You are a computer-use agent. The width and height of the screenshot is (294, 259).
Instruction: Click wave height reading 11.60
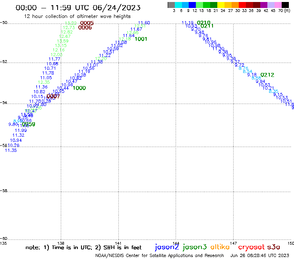[144, 23]
